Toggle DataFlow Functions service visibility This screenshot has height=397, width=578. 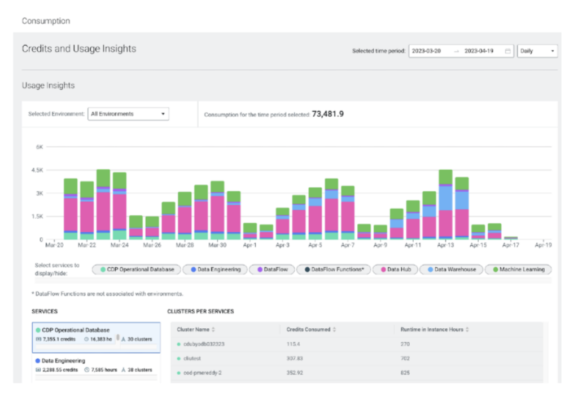(x=334, y=270)
